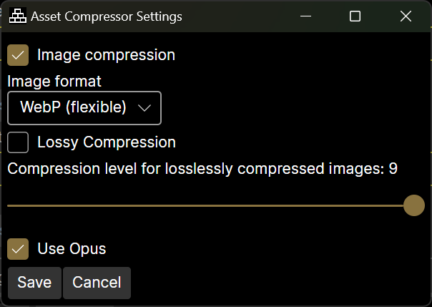
Task: Click the "Asset Compressor Settings" title bar text
Action: (x=106, y=16)
